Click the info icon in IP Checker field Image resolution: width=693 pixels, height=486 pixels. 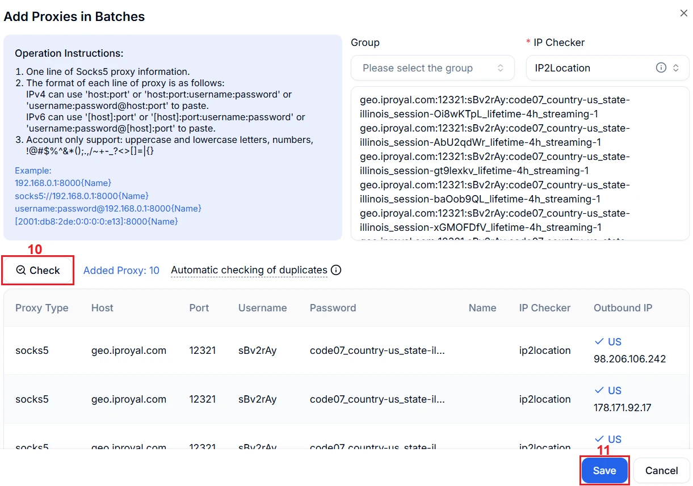(x=661, y=67)
